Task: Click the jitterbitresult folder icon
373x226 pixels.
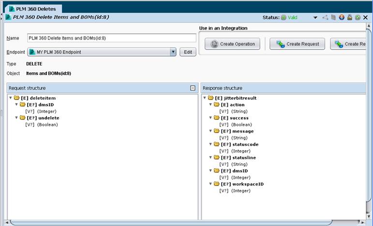Action: (211, 98)
